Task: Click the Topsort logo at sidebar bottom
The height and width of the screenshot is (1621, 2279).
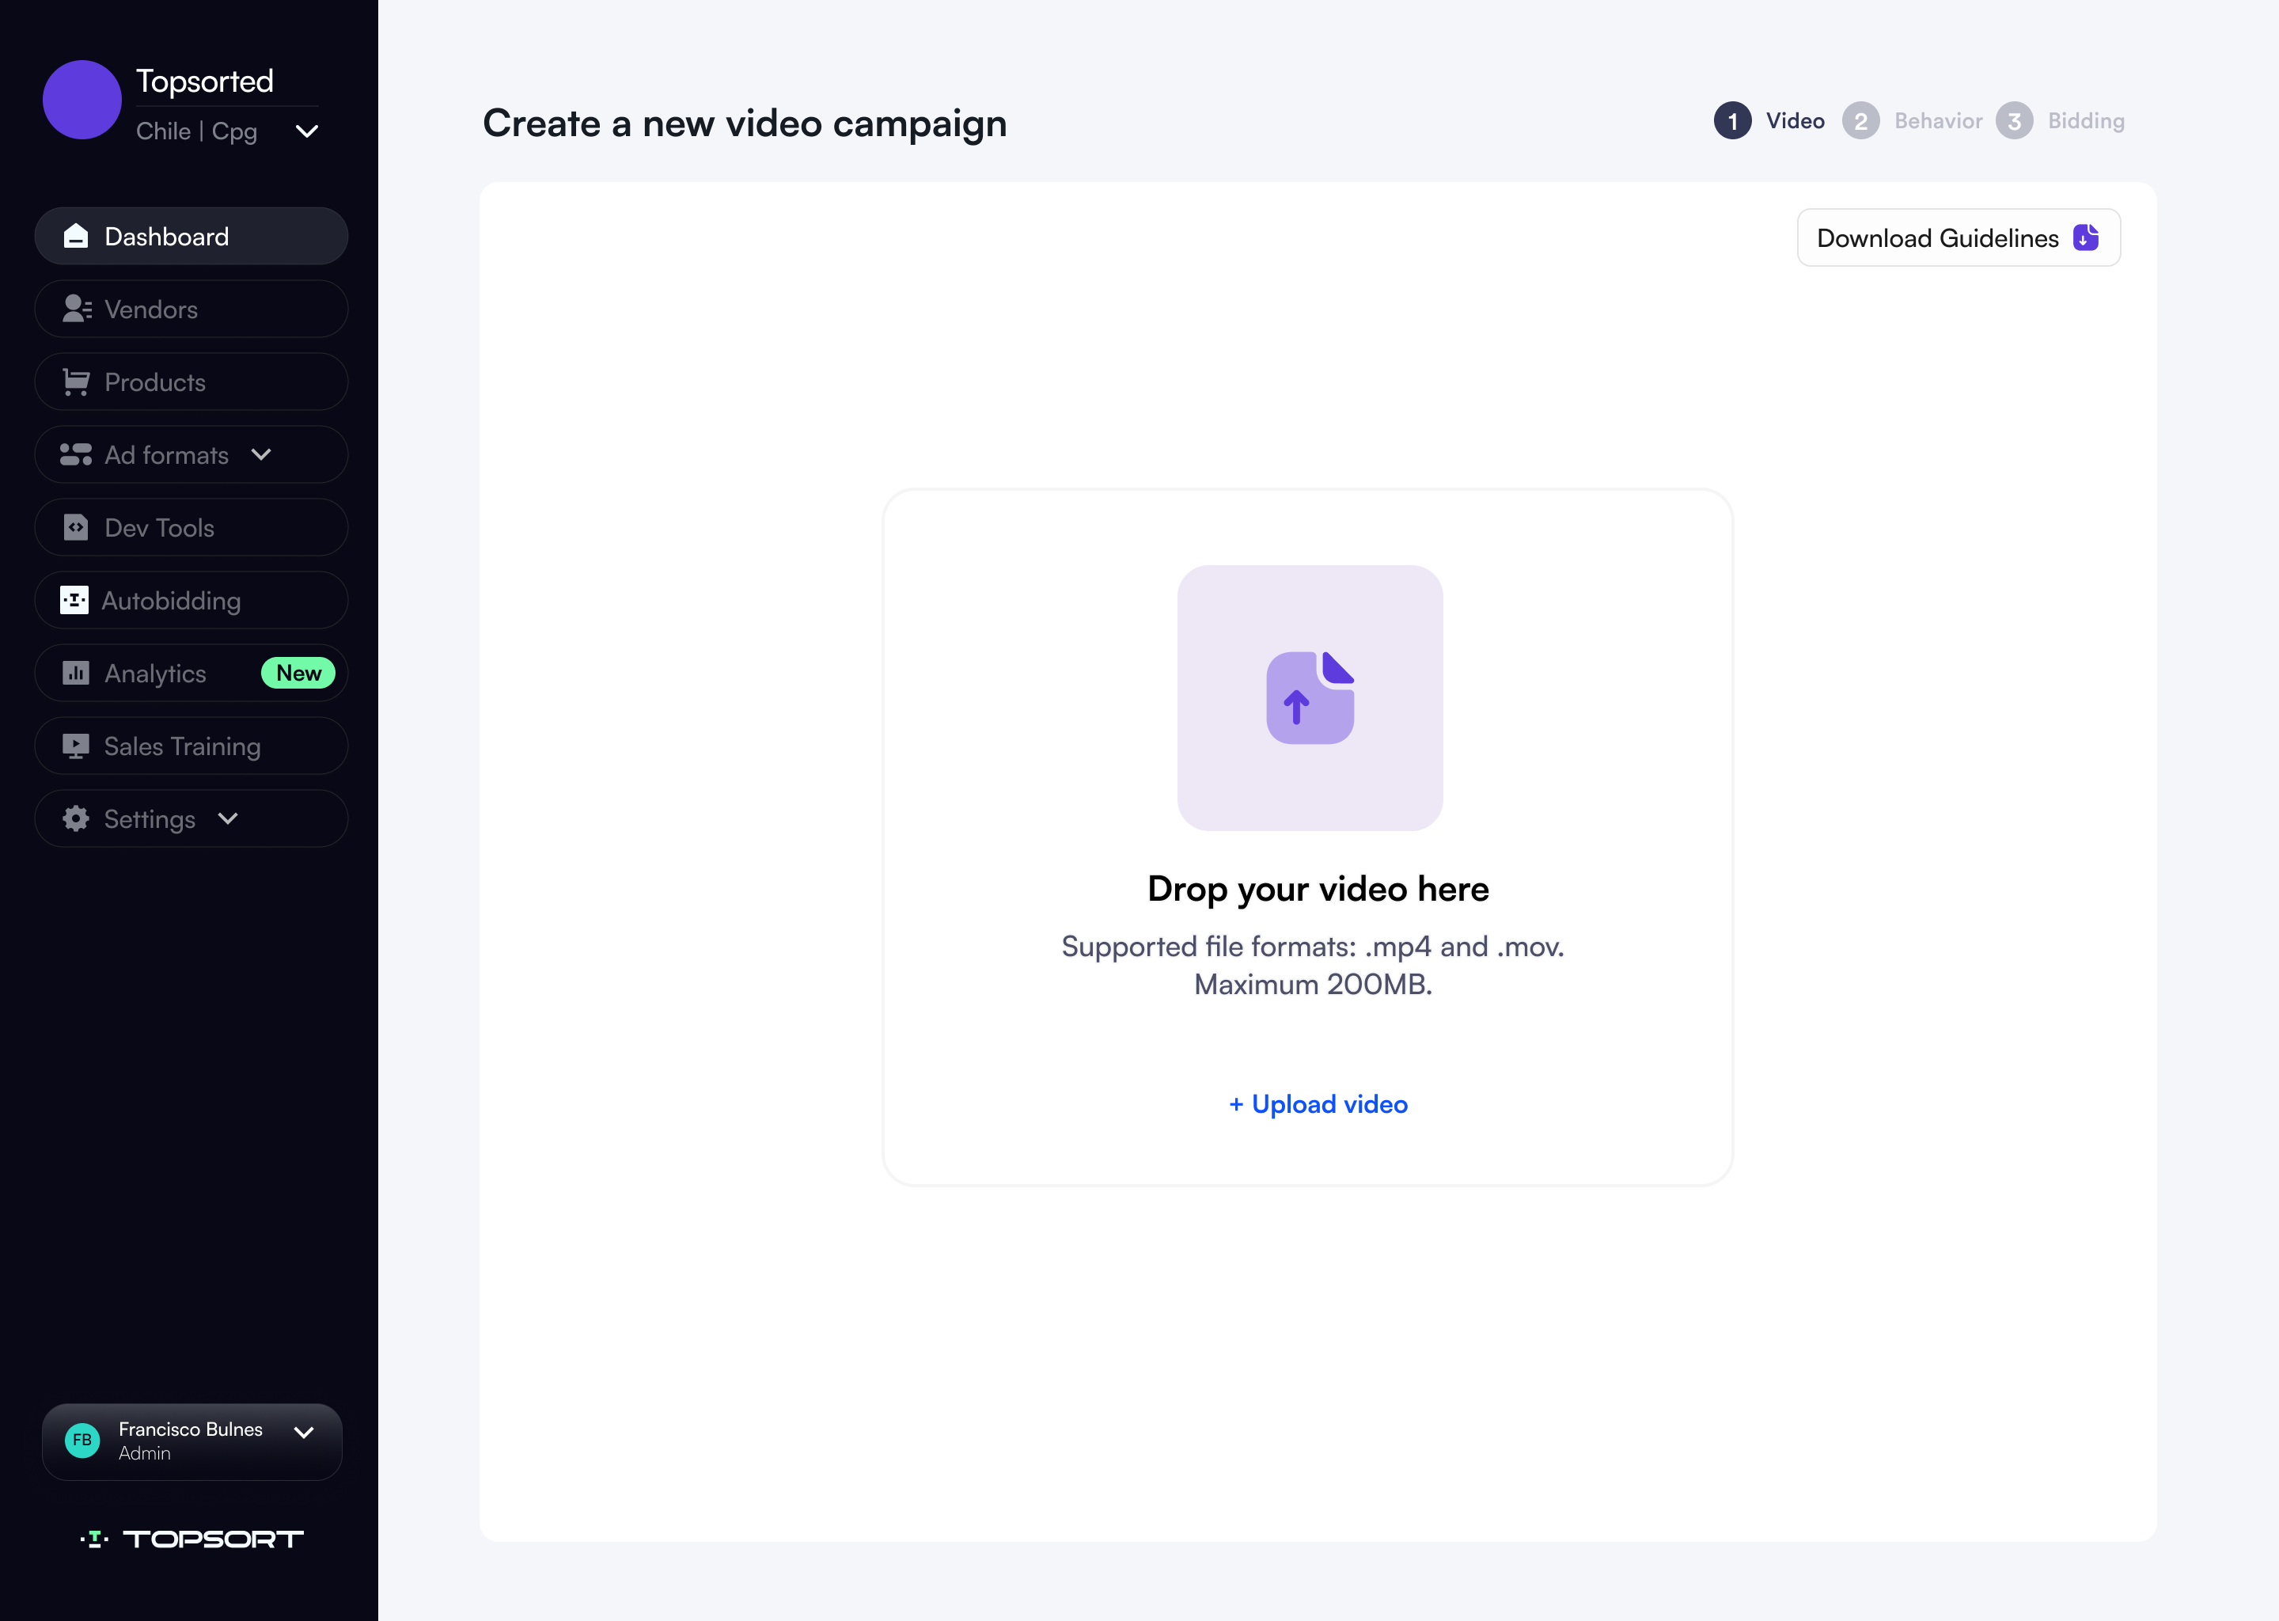Action: pyautogui.click(x=191, y=1538)
